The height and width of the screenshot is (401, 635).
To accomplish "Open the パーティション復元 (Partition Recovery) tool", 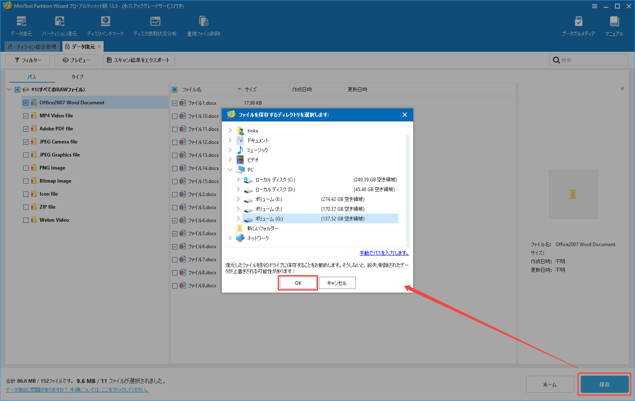I will coord(60,24).
